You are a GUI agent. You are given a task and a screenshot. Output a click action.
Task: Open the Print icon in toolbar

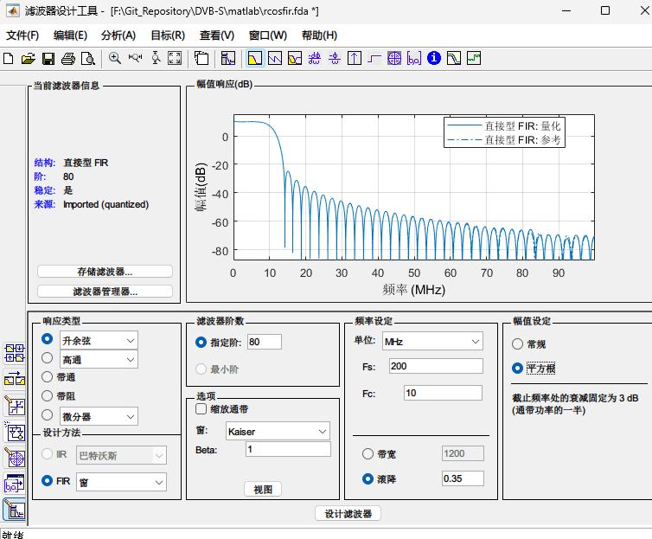[68, 59]
